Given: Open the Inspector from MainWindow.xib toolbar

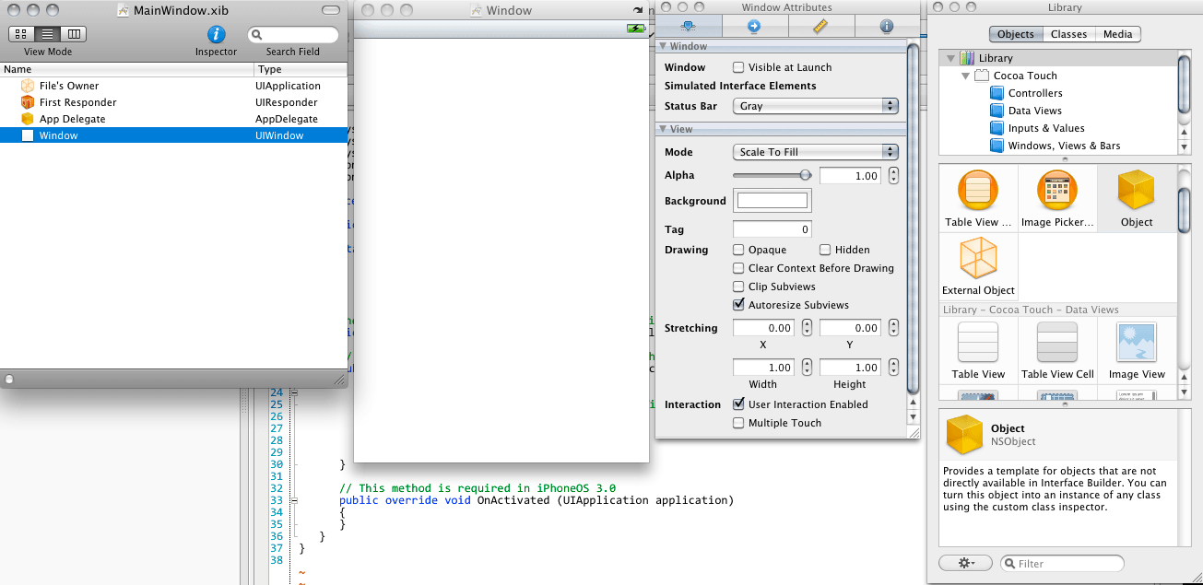Looking at the screenshot, I should 216,34.
